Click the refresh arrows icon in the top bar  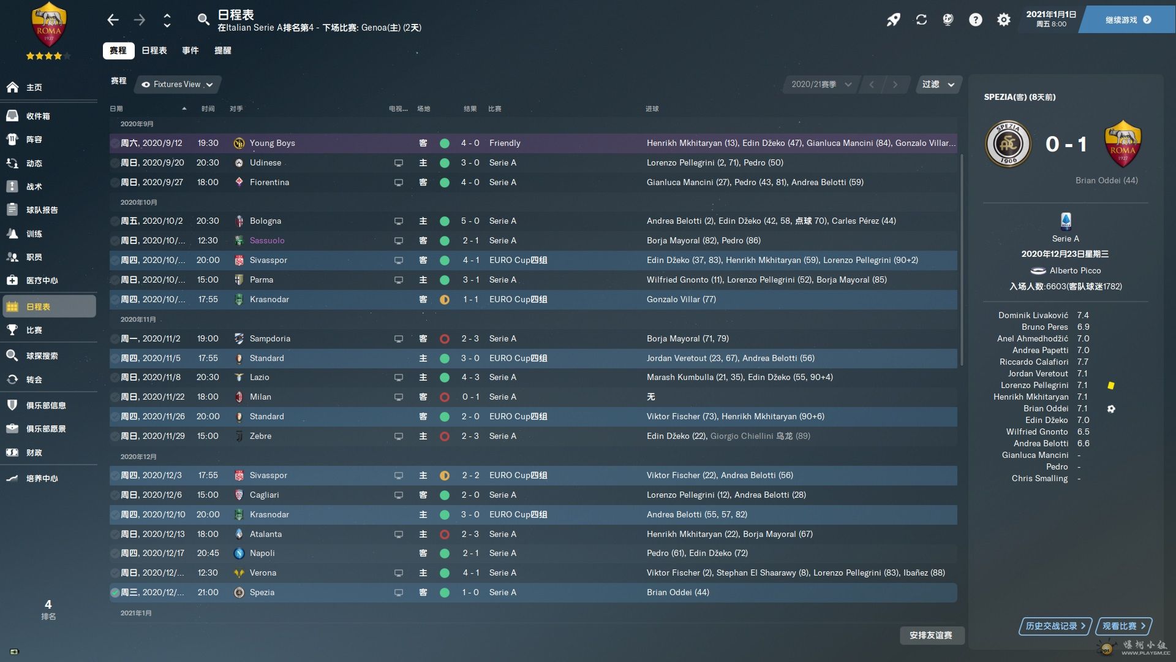pyautogui.click(x=921, y=20)
